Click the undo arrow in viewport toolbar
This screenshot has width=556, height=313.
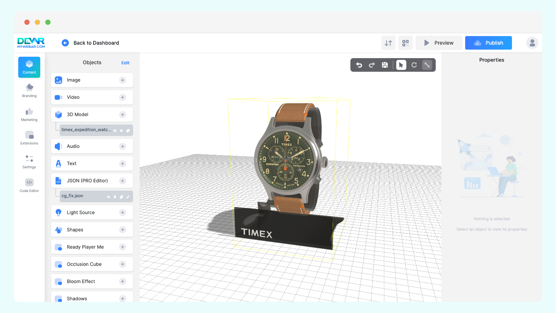pyautogui.click(x=359, y=65)
